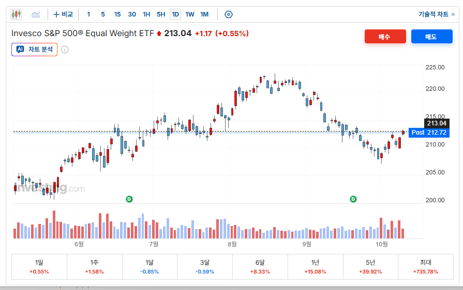Add a comparison with 비교 button
The height and width of the screenshot is (290, 463).
point(63,14)
